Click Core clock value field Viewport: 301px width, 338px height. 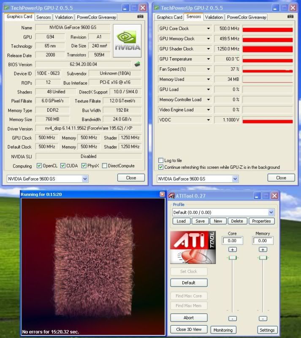(232, 241)
